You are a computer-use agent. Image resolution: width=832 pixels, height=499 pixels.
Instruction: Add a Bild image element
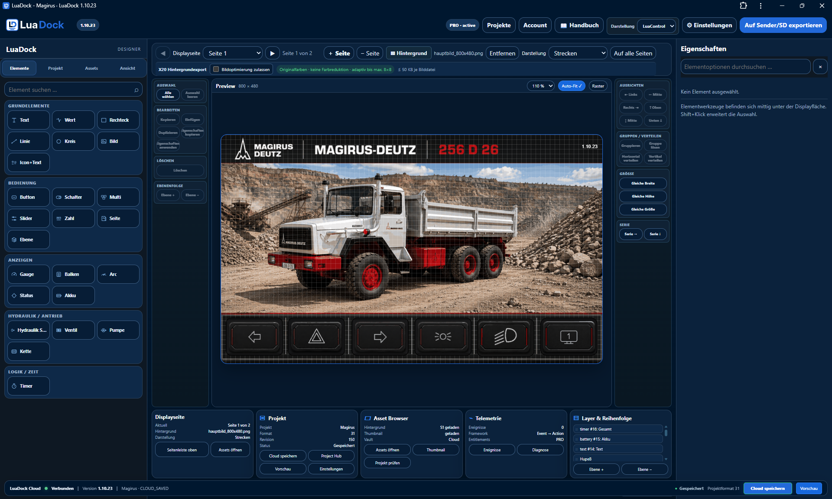coord(118,141)
